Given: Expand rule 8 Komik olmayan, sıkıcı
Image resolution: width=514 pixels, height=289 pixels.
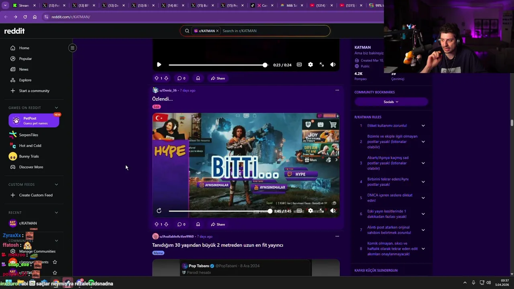Looking at the screenshot, I should (423, 249).
